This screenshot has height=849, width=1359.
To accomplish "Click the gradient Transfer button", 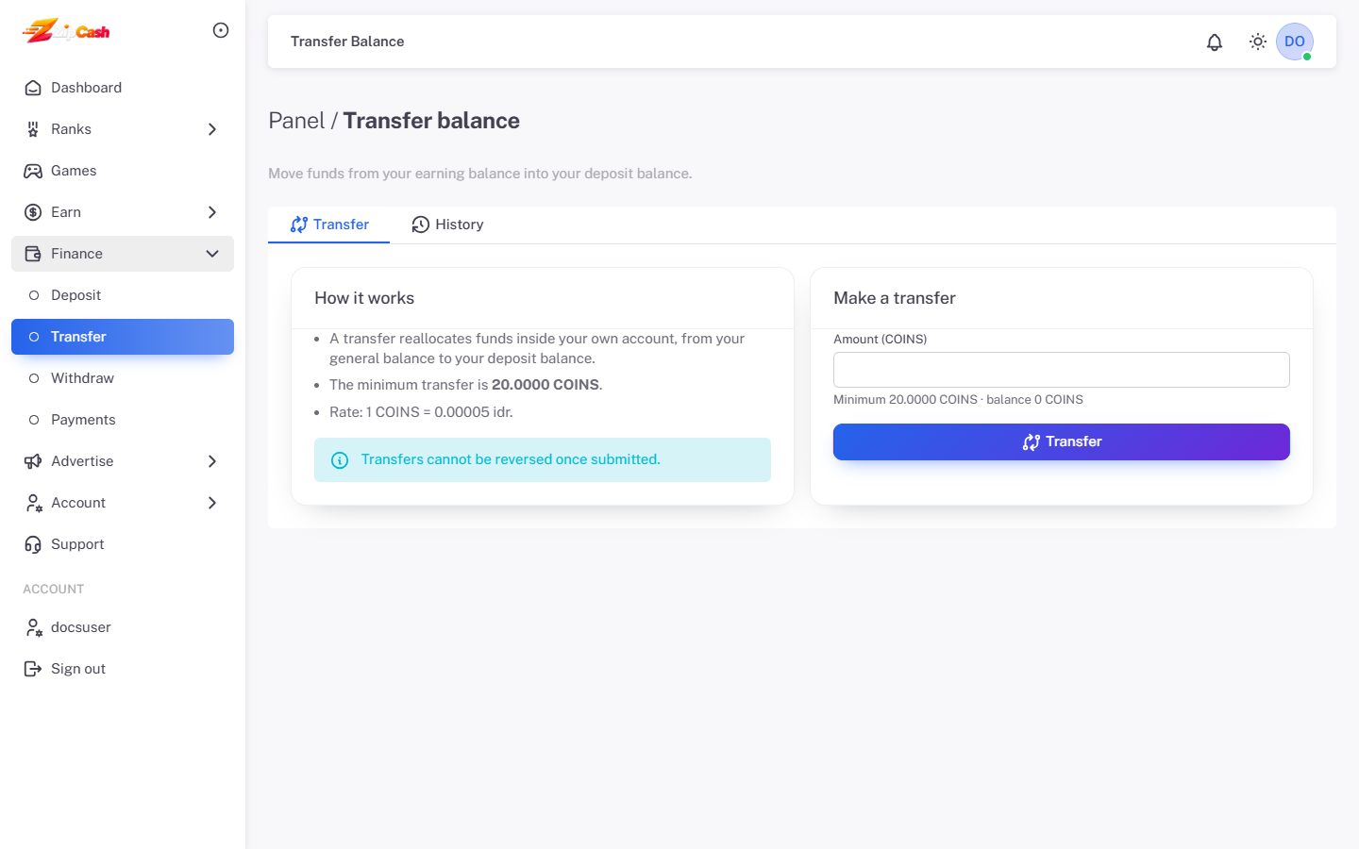I will coord(1062,441).
